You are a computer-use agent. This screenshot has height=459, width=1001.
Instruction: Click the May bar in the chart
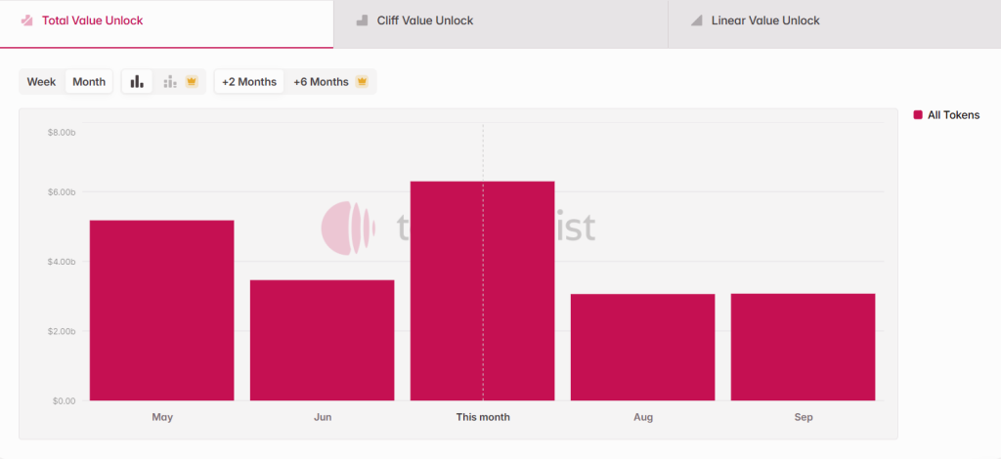coord(161,311)
